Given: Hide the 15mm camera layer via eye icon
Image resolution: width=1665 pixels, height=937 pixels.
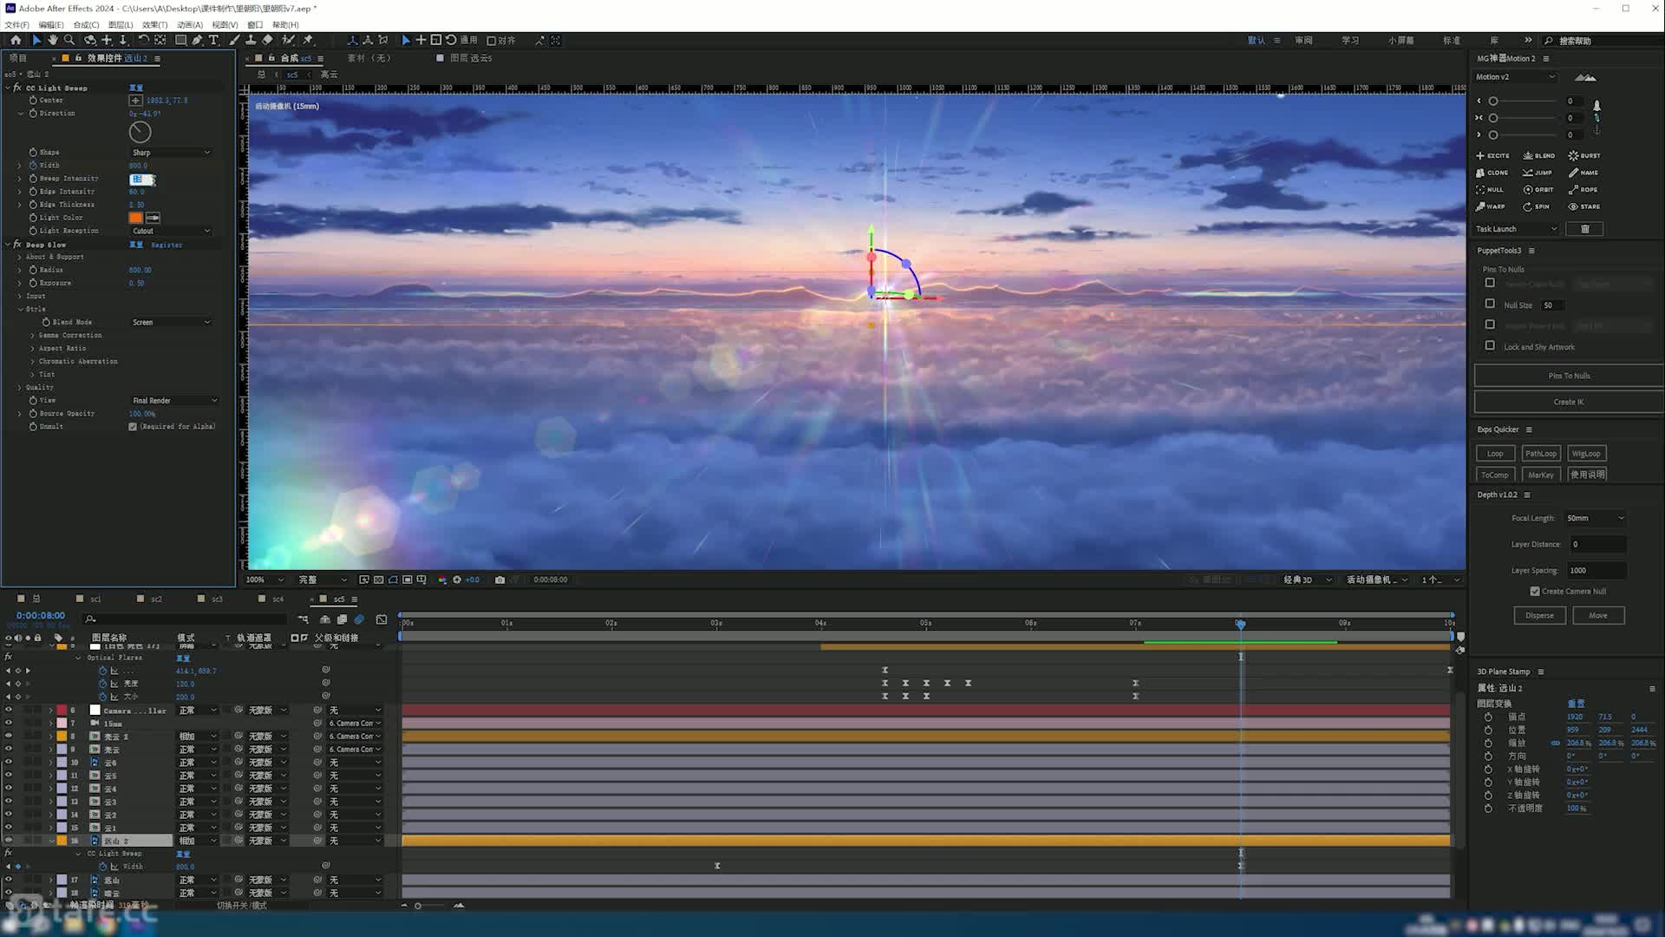Looking at the screenshot, I should click(9, 724).
